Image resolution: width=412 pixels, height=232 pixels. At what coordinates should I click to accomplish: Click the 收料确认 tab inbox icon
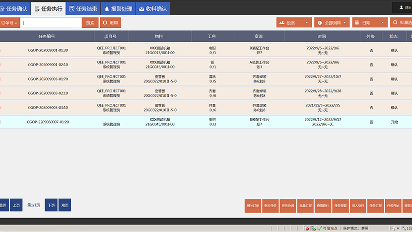(141, 8)
